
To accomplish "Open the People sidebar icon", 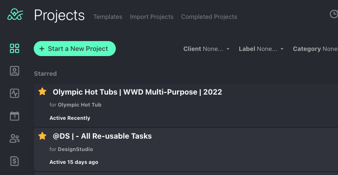I will point(15,139).
